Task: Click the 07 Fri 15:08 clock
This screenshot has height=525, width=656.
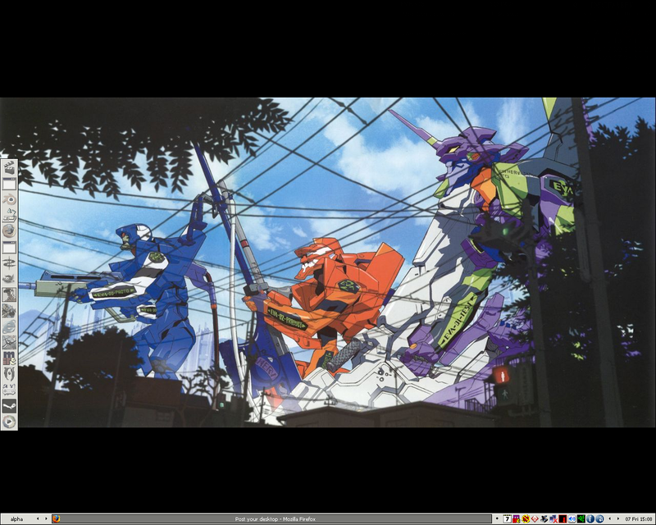Action: click(639, 519)
